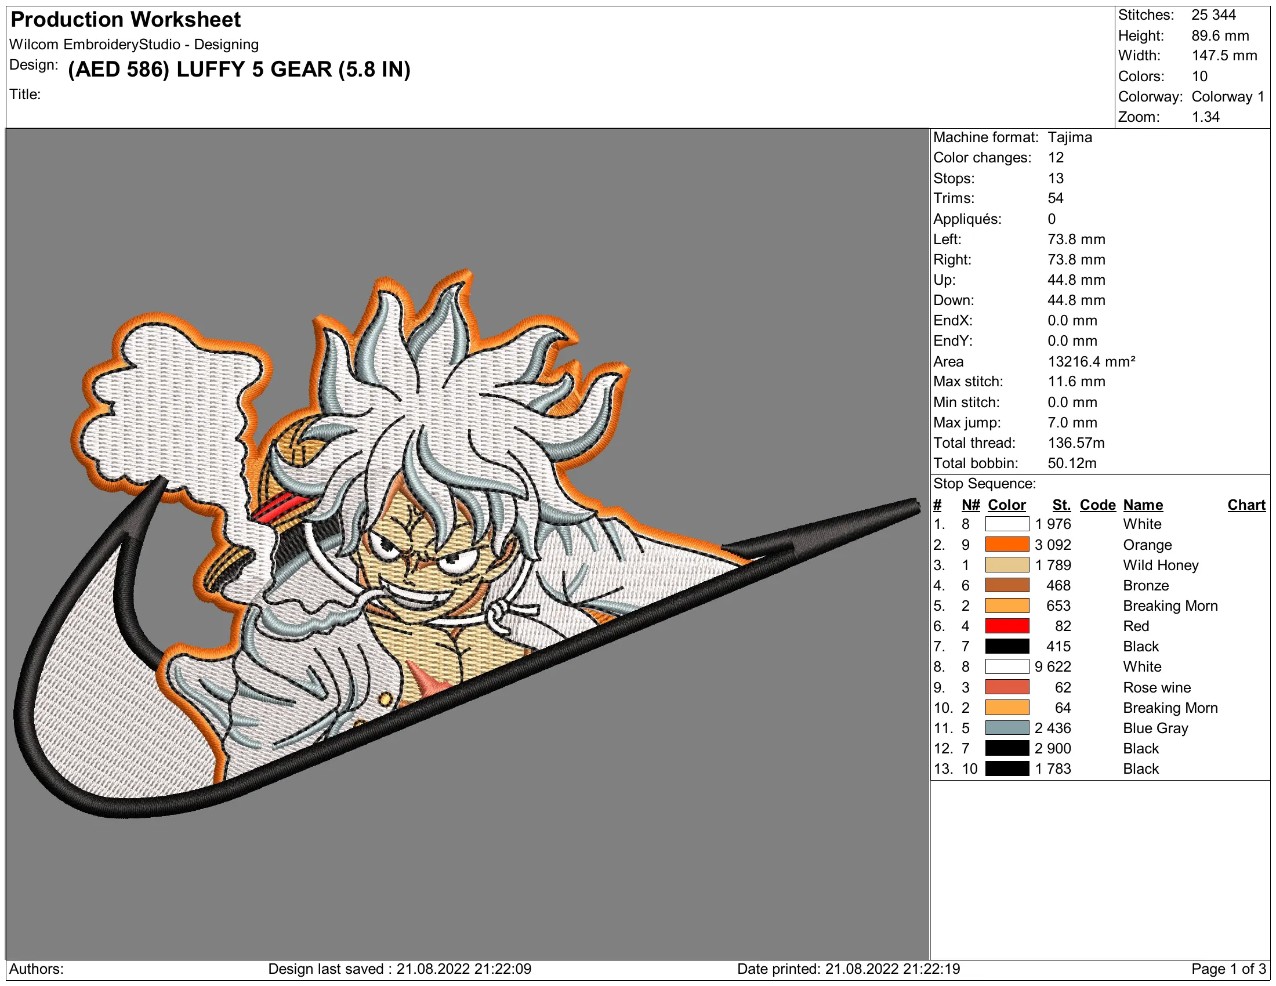The width and height of the screenshot is (1276, 986).
Task: Click the Appliqués value '0'
Action: click(x=1052, y=219)
